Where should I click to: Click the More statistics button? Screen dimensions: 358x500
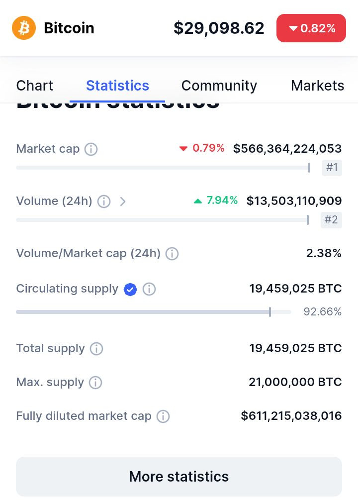(x=179, y=477)
